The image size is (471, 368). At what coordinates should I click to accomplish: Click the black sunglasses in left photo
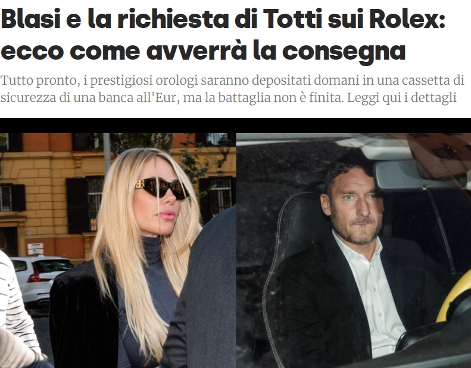(162, 189)
